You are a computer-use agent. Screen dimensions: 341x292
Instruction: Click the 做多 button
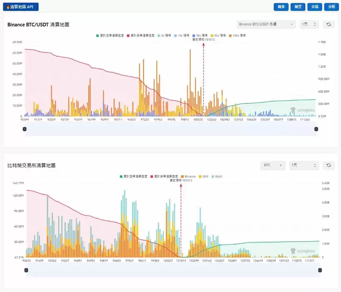tap(281, 7)
